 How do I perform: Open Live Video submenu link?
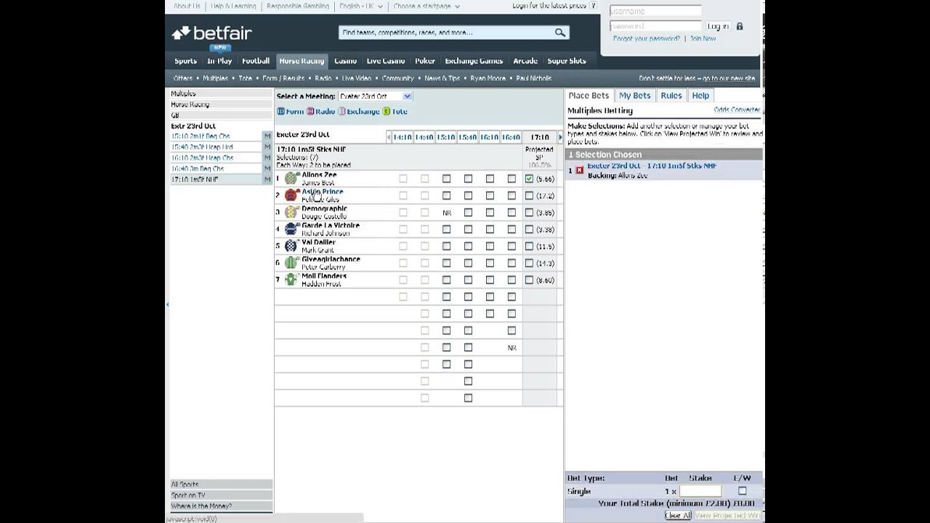click(x=356, y=78)
